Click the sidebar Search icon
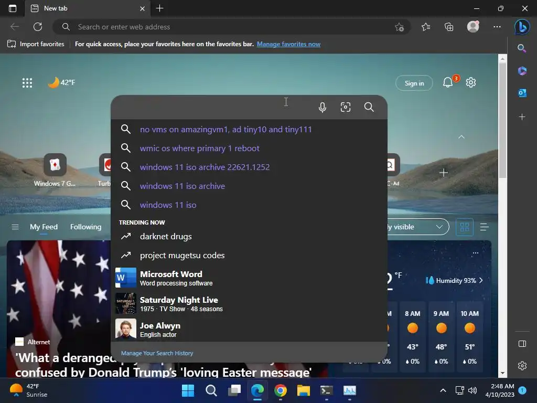Screen dimensions: 537x403 [x=522, y=48]
